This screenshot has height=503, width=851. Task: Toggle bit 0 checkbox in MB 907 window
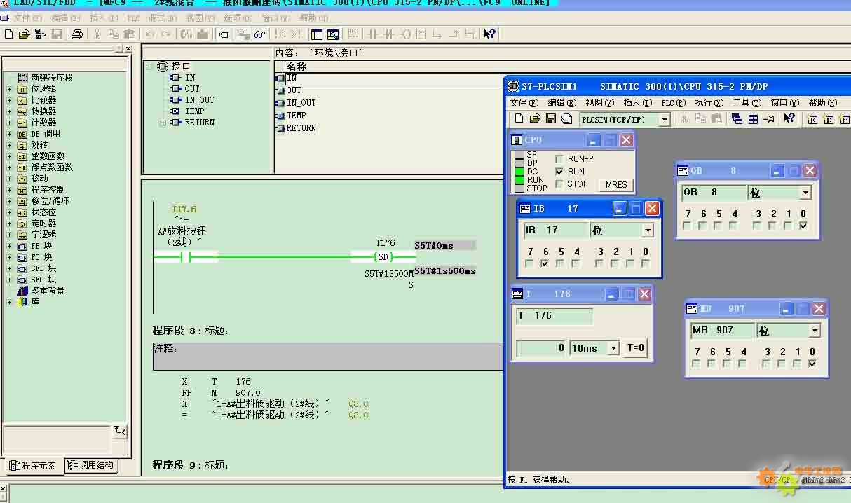click(x=812, y=364)
